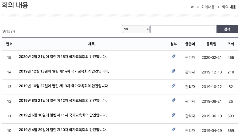Click the 번호 column header
The image size is (241, 138).
pos(9,44)
